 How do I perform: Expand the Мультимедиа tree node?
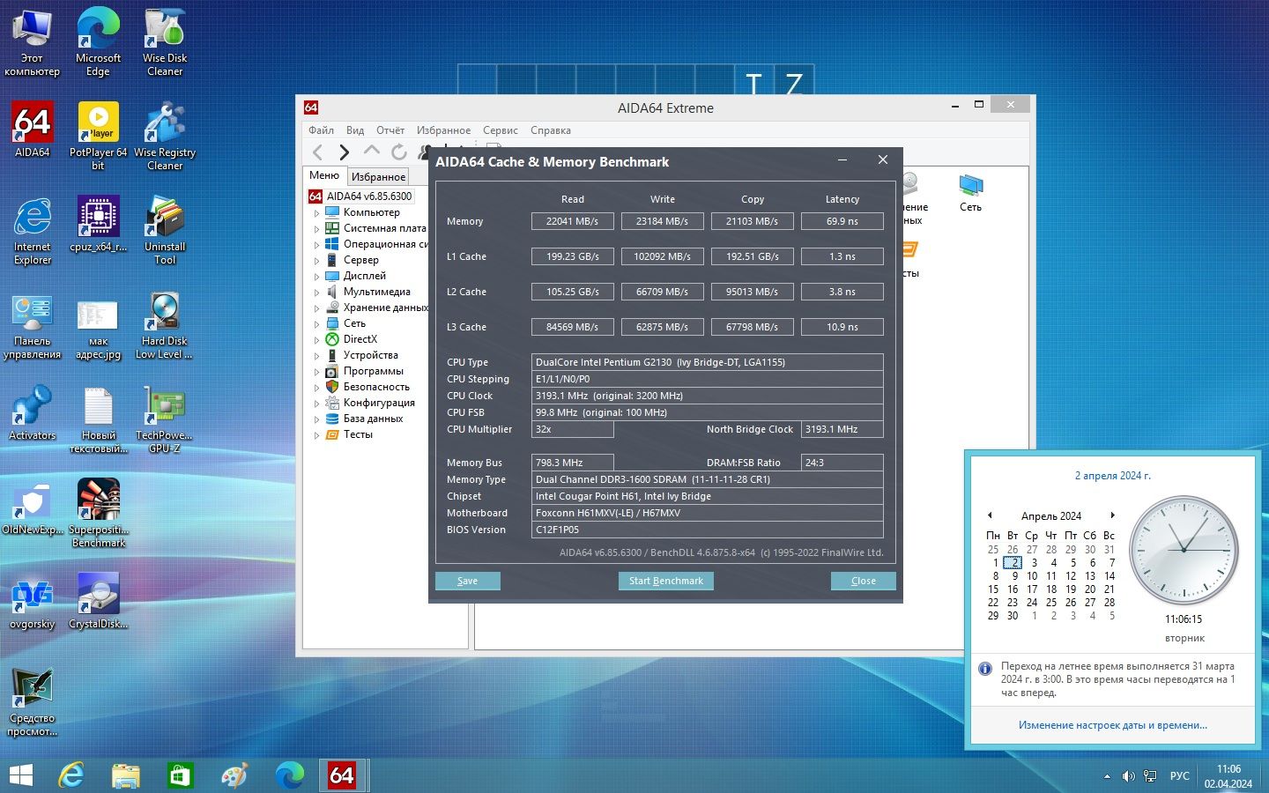316,293
